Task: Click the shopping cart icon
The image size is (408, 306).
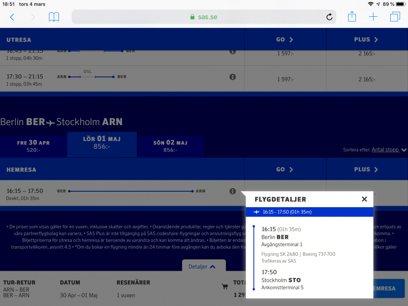Action: (x=224, y=287)
